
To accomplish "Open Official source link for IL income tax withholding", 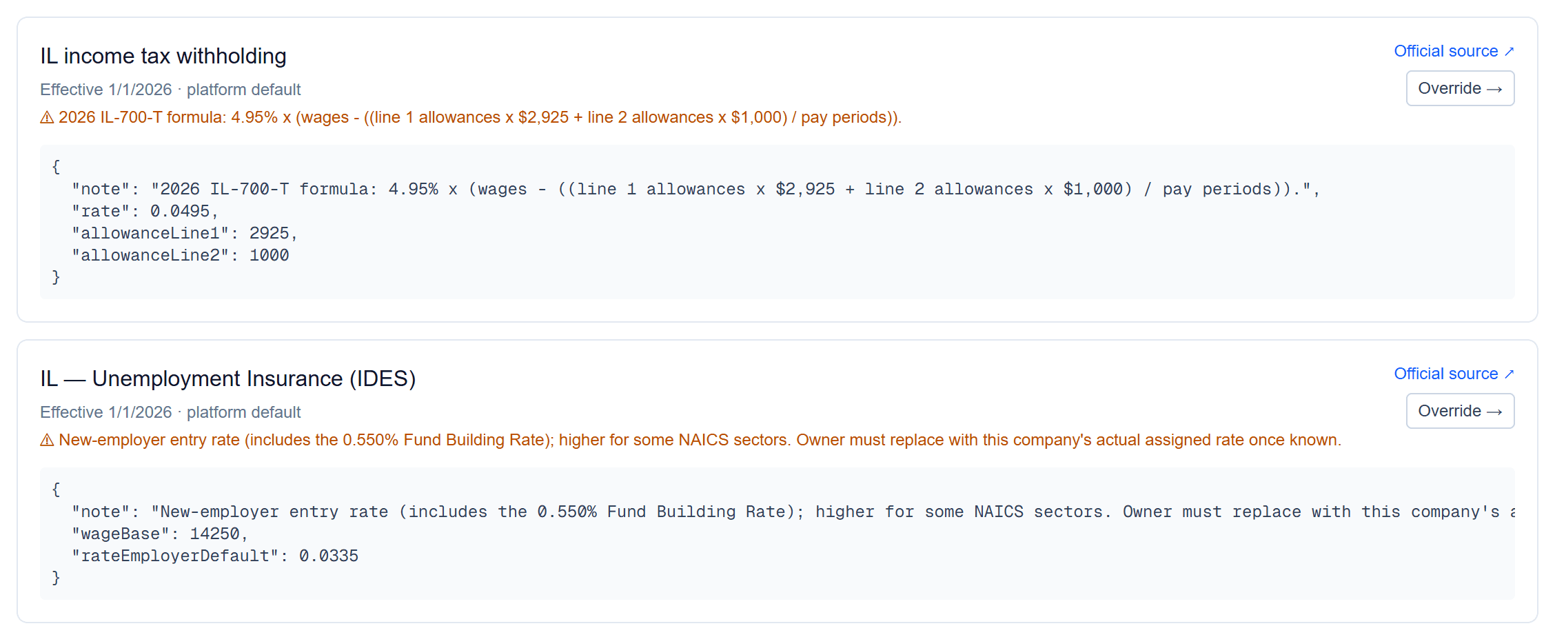I will tap(1454, 51).
